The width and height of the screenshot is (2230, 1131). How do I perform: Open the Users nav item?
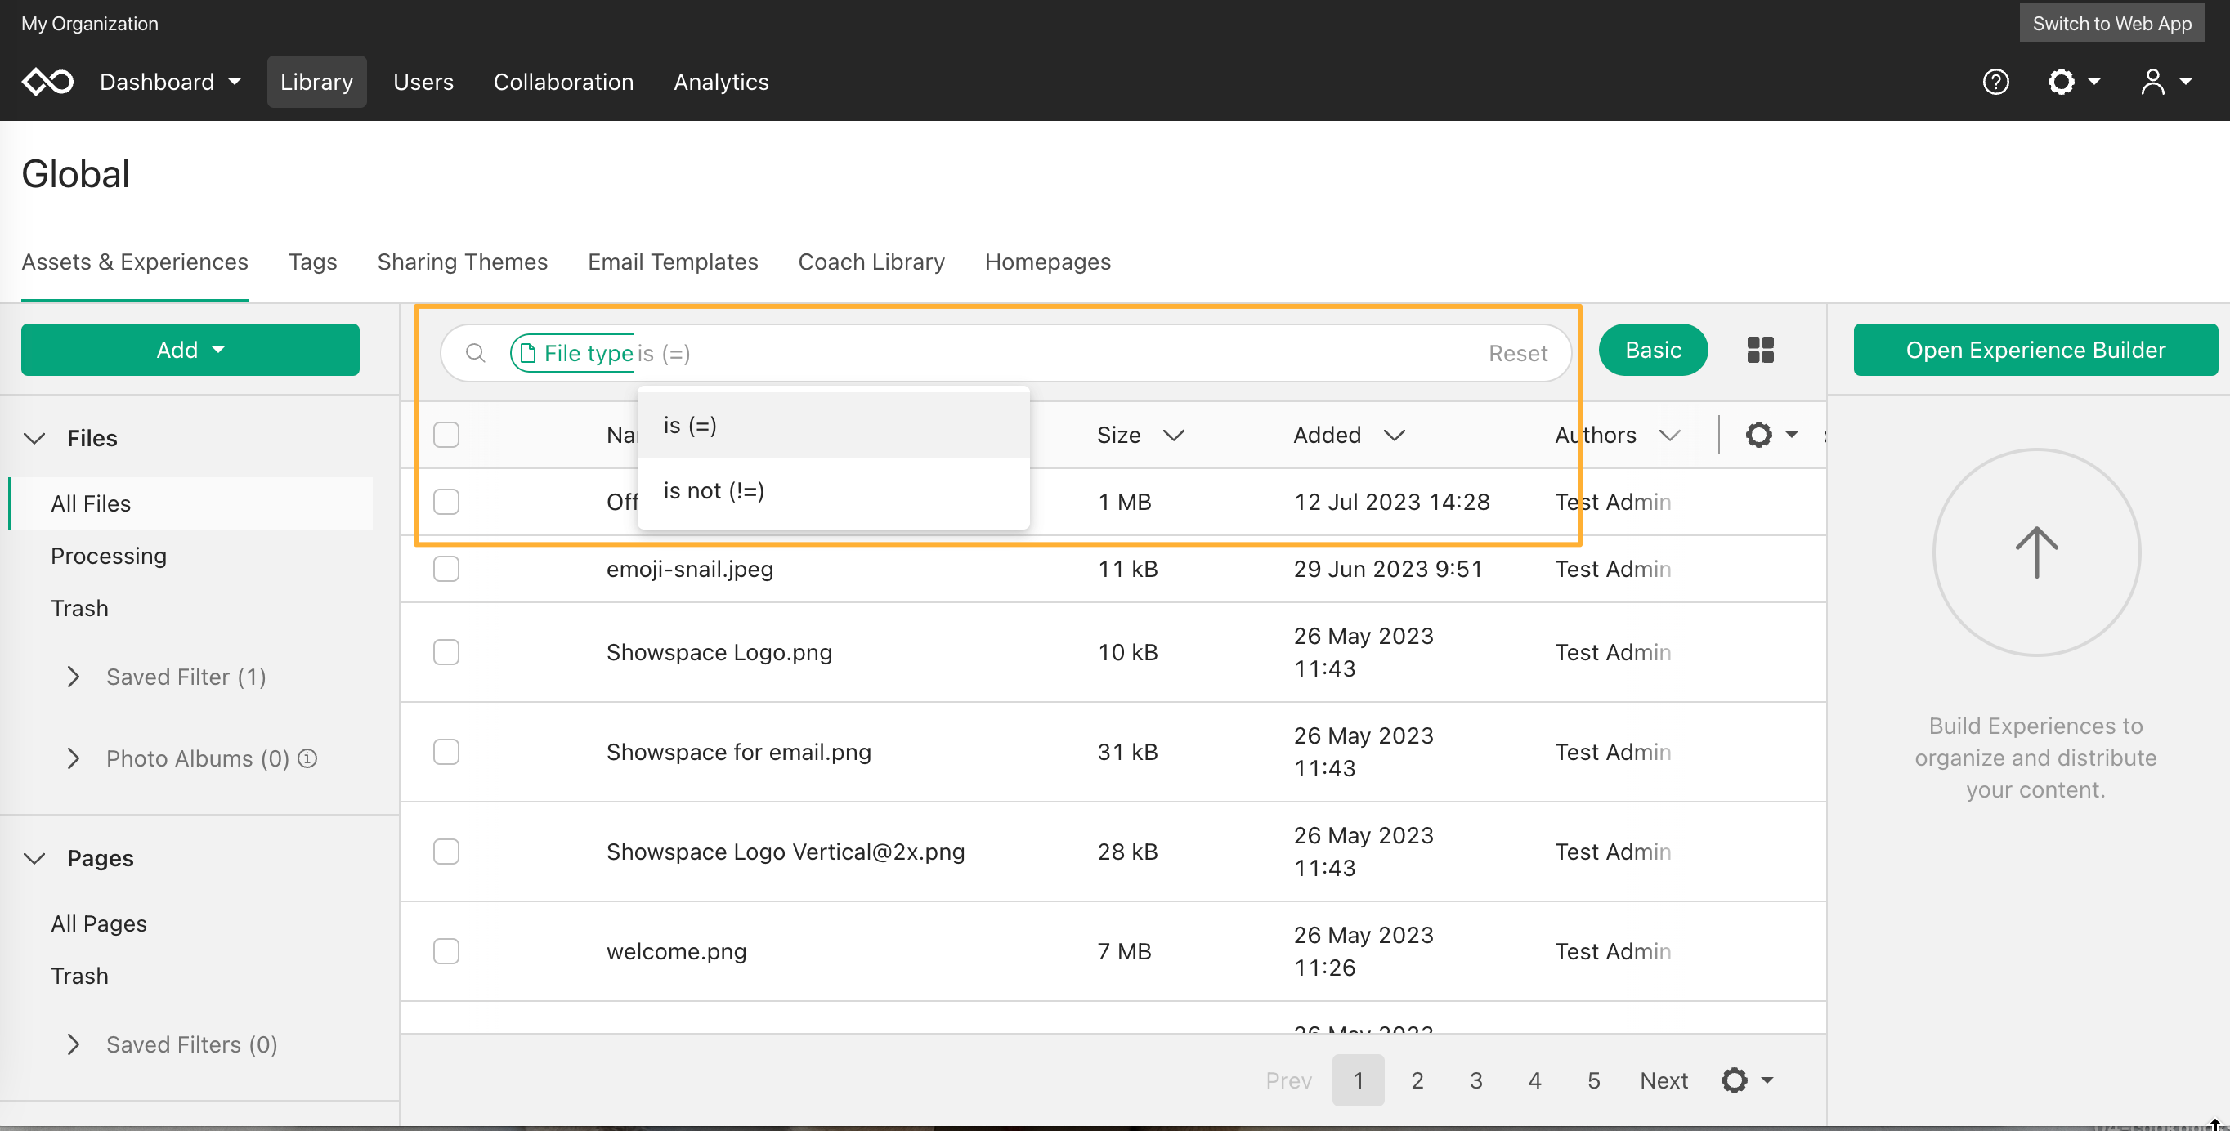(x=423, y=82)
